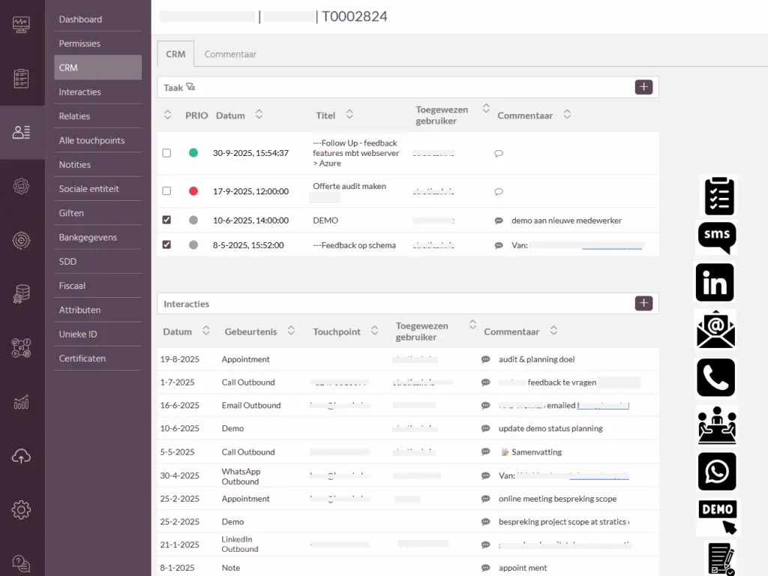Screen dimensions: 768x576
Task: Open Alle touchpoints in the sidebar menu
Action: [x=91, y=140]
